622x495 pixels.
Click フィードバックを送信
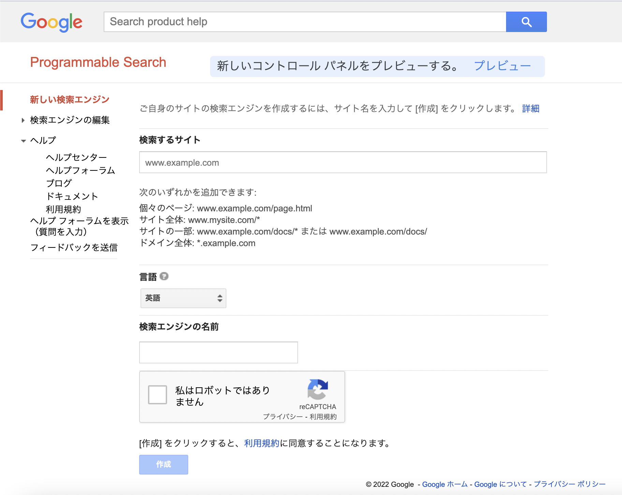(74, 247)
